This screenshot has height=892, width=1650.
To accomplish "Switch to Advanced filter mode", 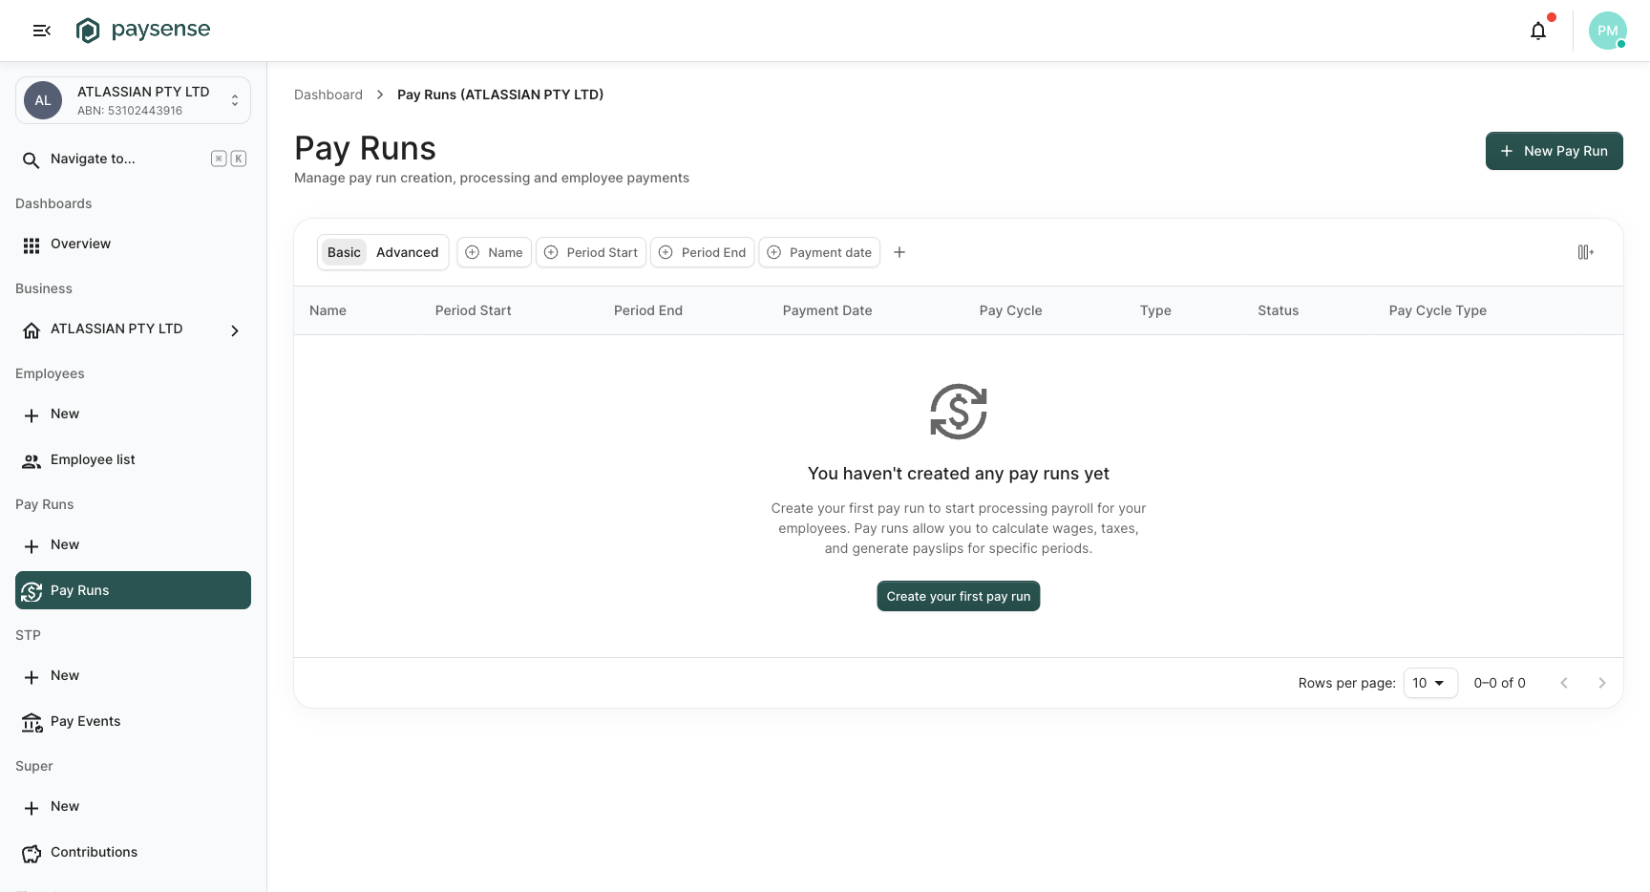I will point(407,252).
